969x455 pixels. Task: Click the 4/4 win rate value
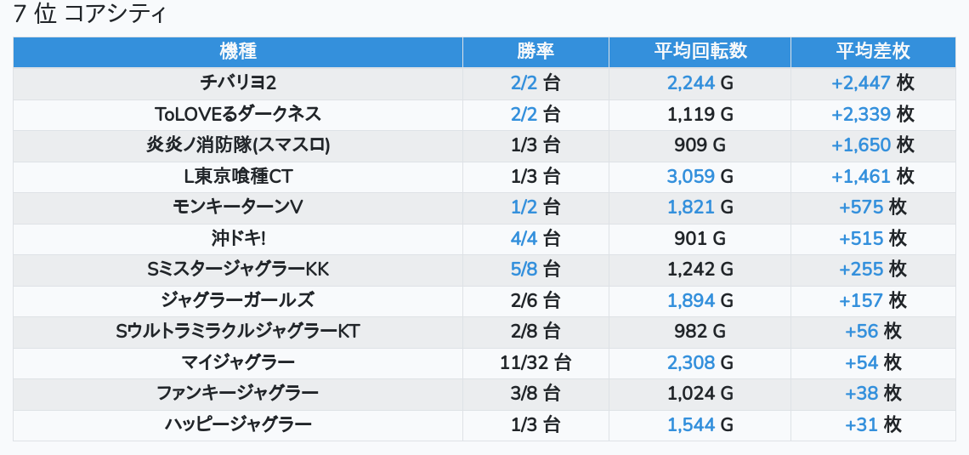(x=524, y=239)
